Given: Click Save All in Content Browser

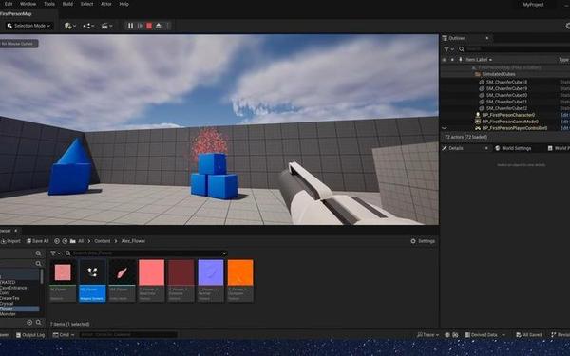Looking at the screenshot, I should point(37,241).
